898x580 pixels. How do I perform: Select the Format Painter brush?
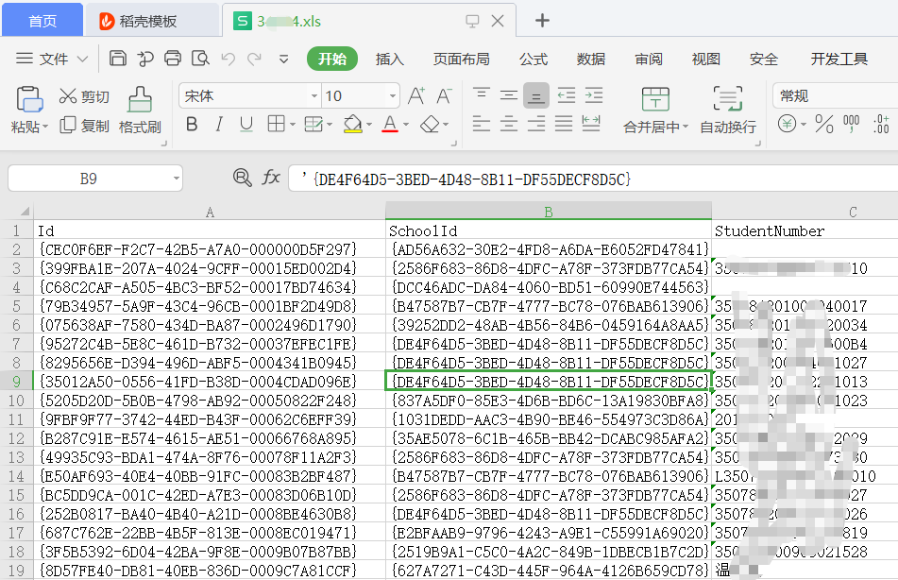pyautogui.click(x=140, y=99)
